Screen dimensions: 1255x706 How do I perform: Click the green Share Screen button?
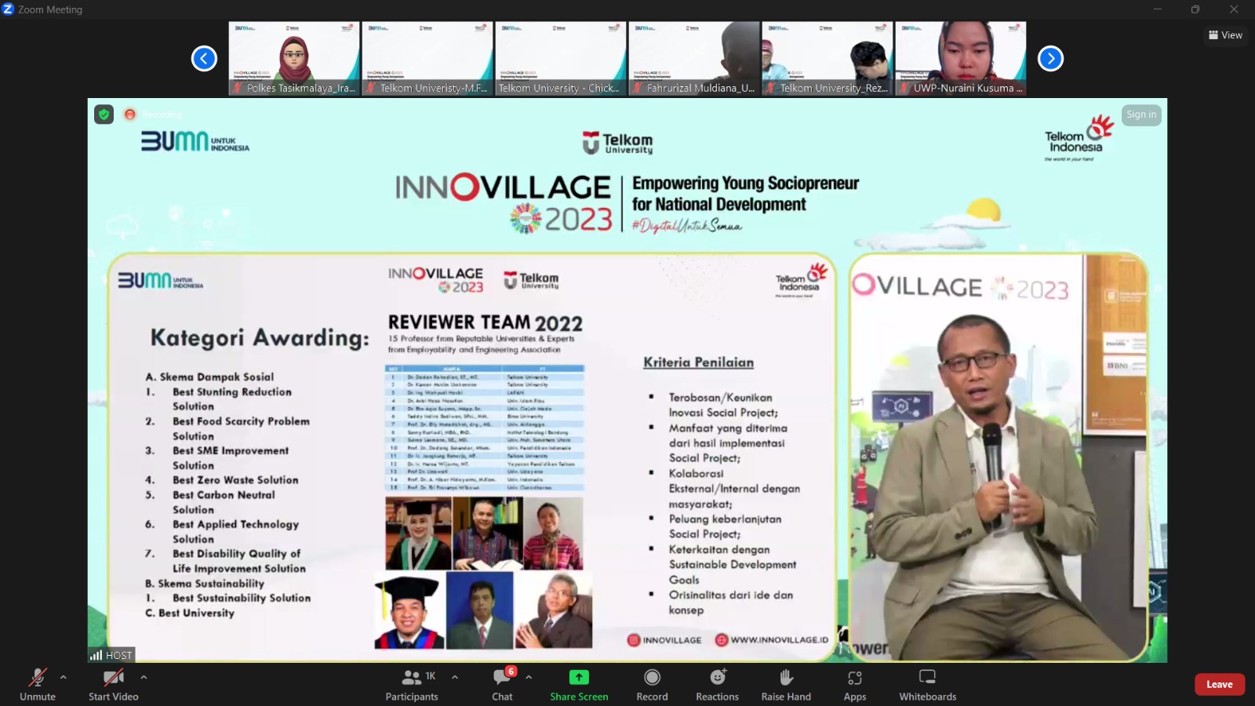point(579,684)
